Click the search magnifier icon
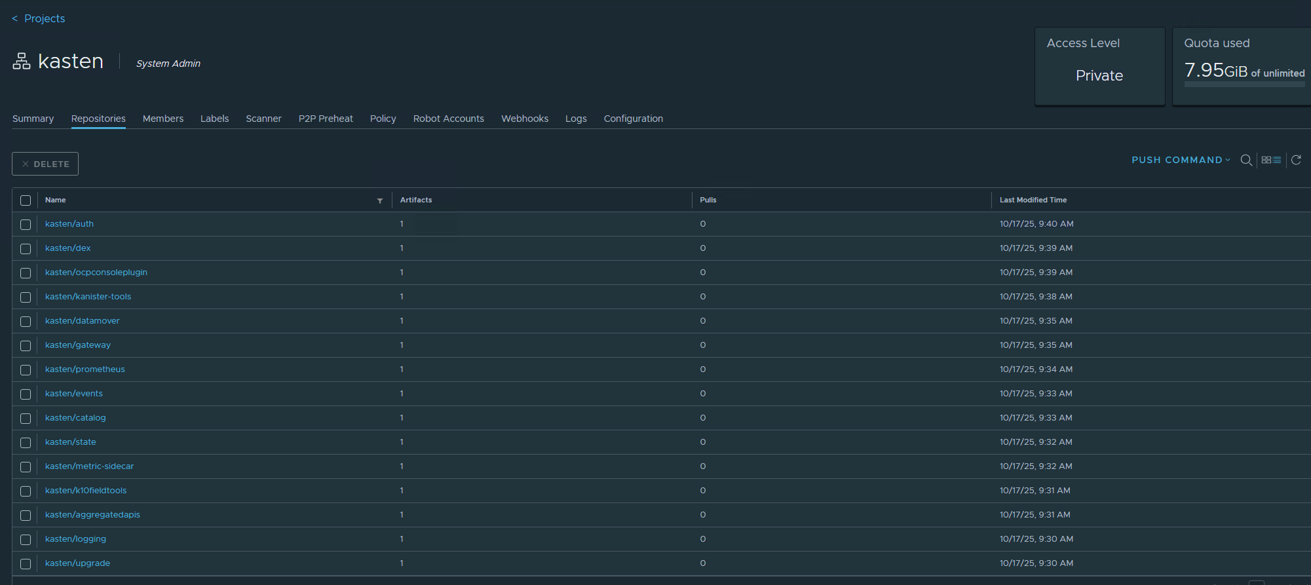Screen dimensions: 1311x585 1246,160
